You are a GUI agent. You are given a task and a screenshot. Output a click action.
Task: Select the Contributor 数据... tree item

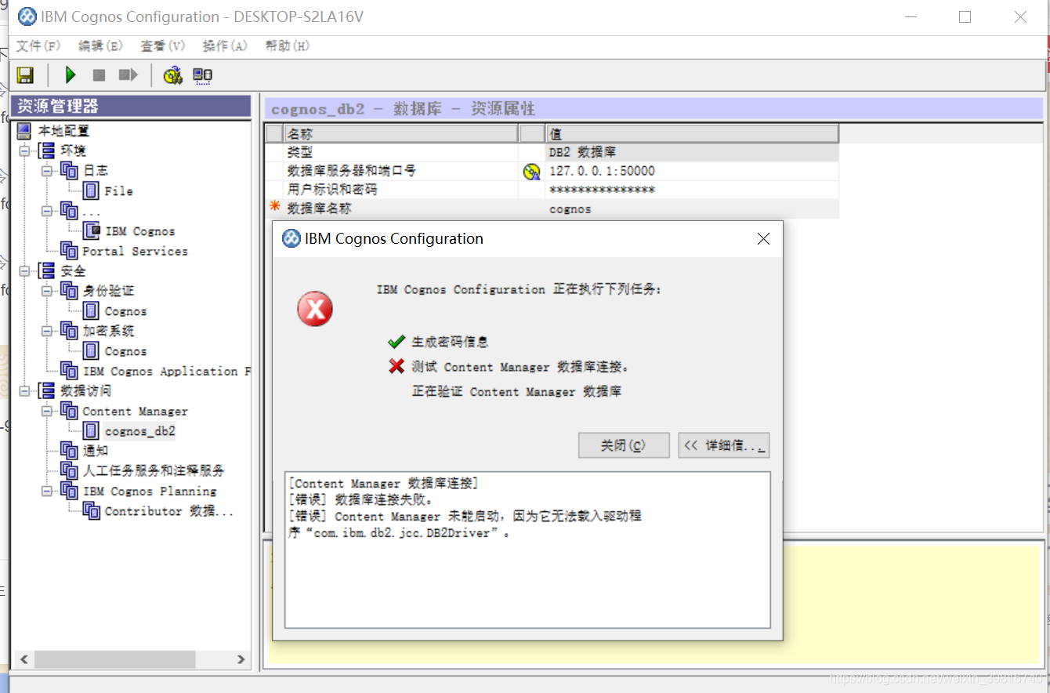[x=169, y=511]
